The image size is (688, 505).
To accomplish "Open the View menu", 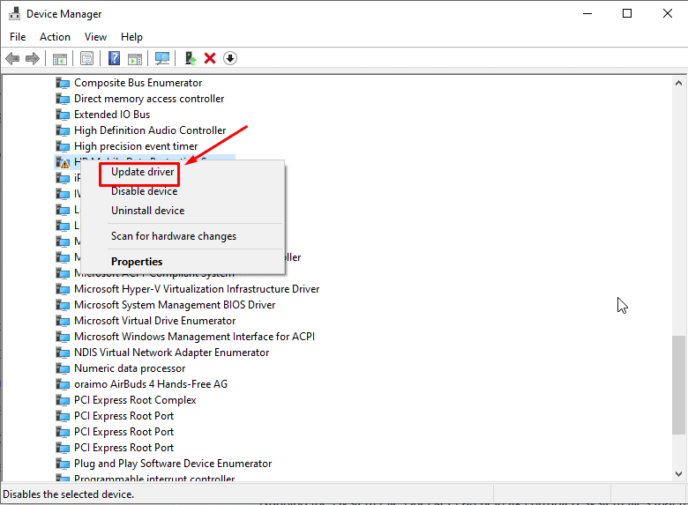I will pos(95,37).
